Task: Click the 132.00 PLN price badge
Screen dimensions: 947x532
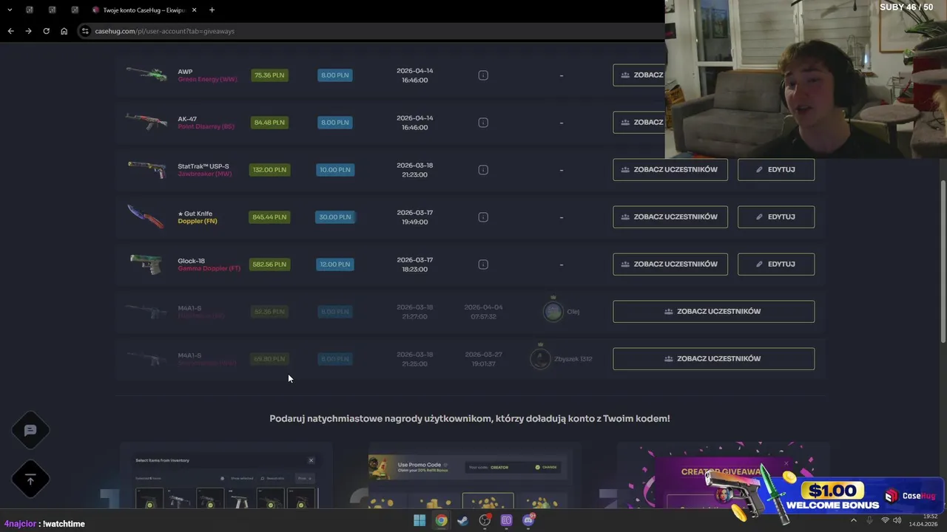Action: click(x=269, y=170)
